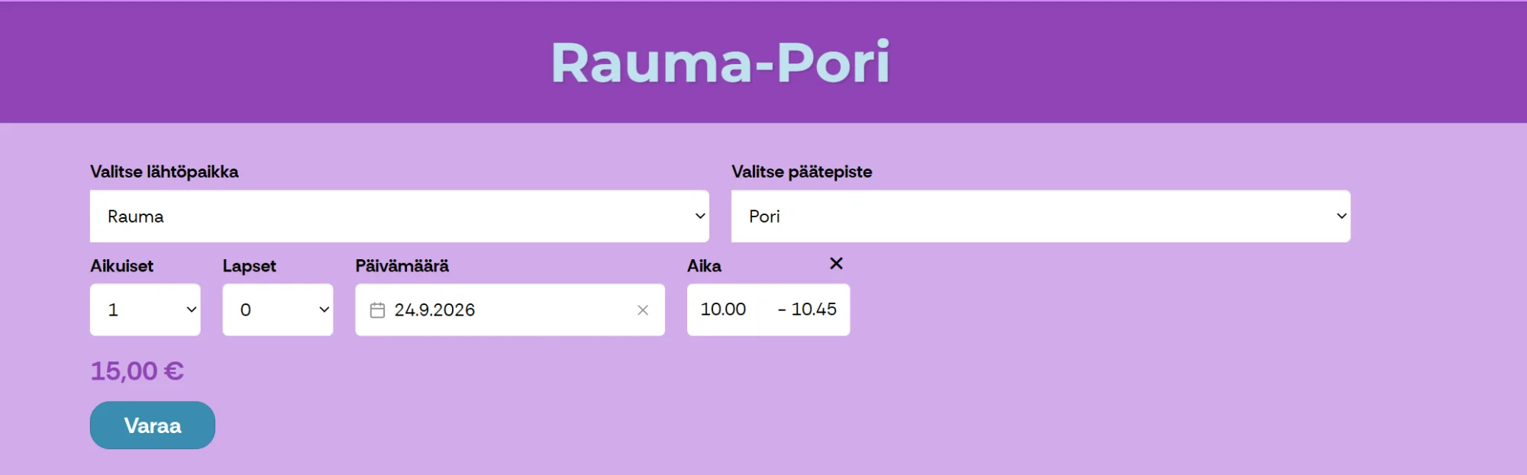This screenshot has height=475, width=1527.
Task: Remove the selected time with the black X
Action: 836,263
